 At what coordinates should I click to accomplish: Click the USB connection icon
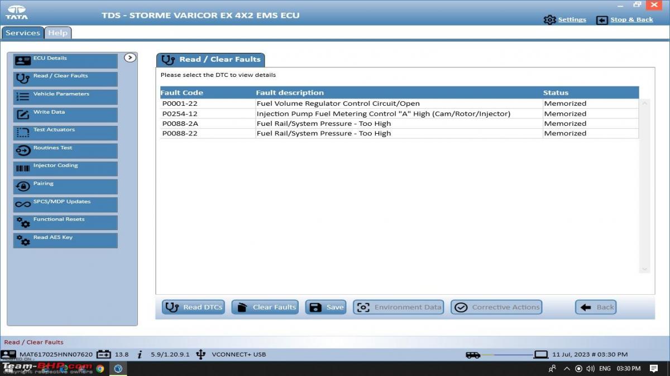pos(201,354)
